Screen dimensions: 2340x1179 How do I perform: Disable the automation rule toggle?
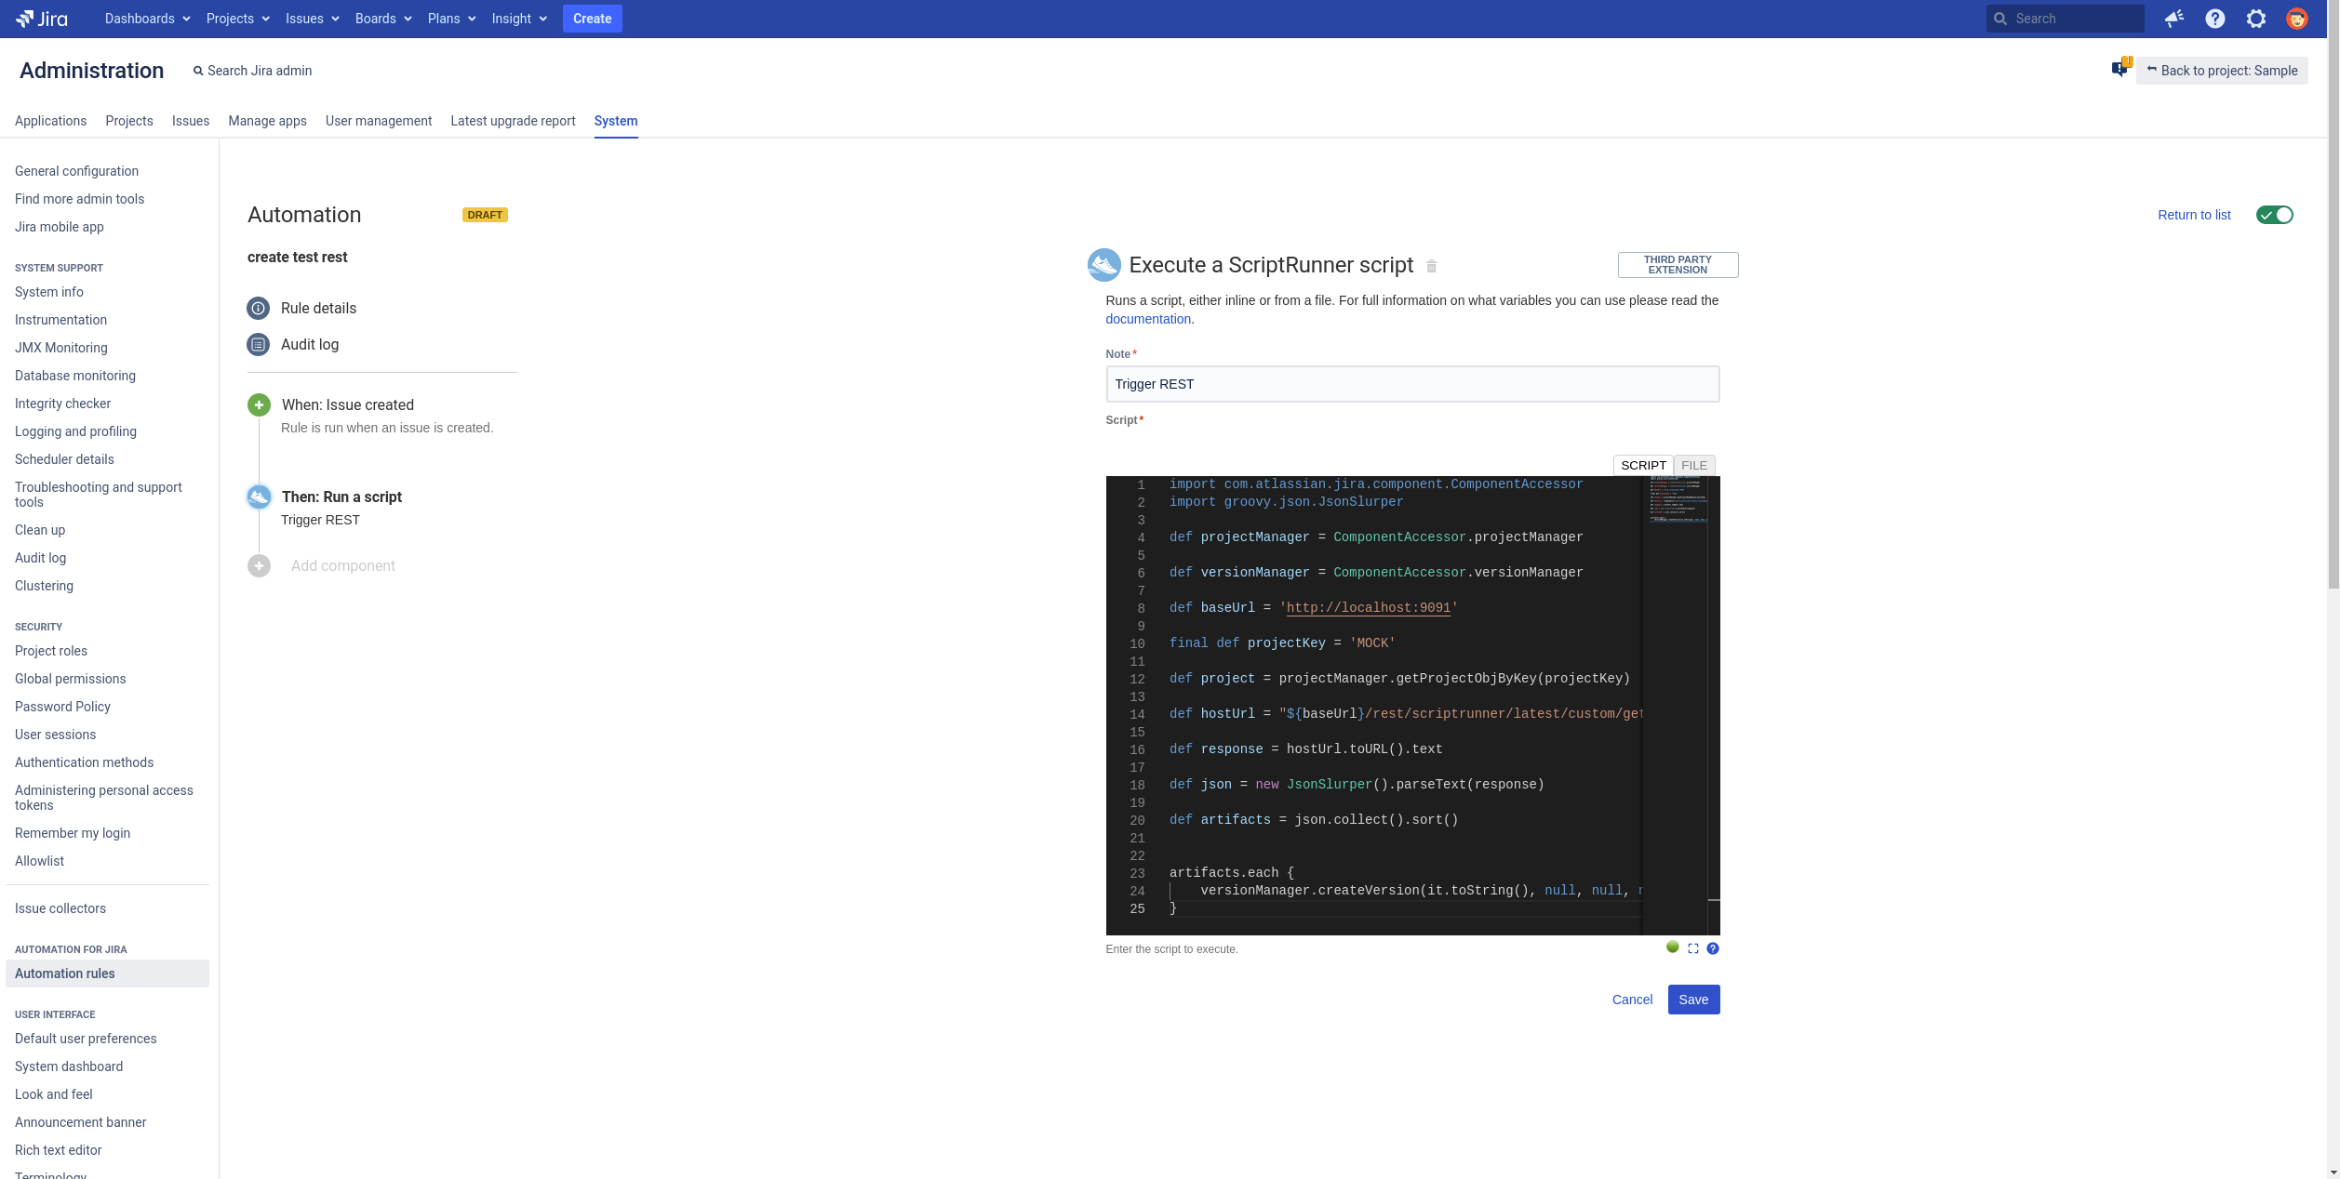(x=2274, y=215)
